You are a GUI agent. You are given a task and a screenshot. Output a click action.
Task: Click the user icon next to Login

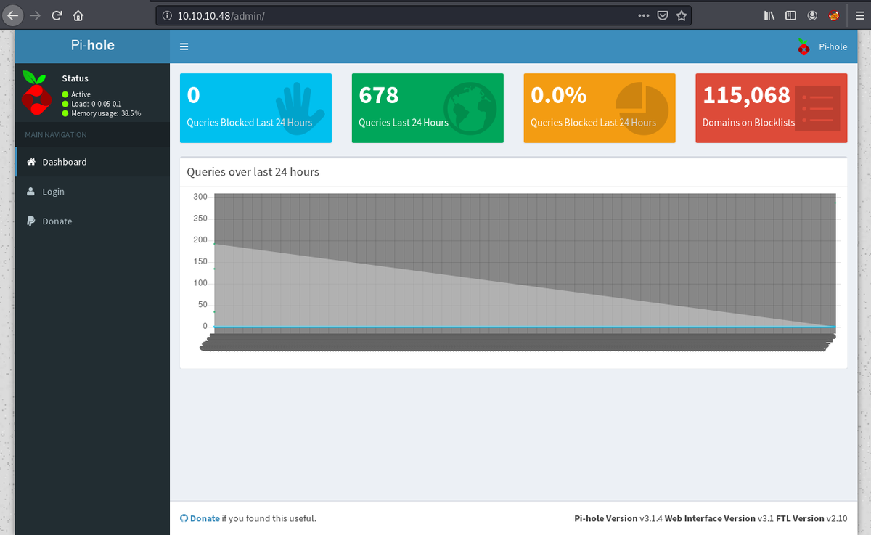click(x=30, y=192)
